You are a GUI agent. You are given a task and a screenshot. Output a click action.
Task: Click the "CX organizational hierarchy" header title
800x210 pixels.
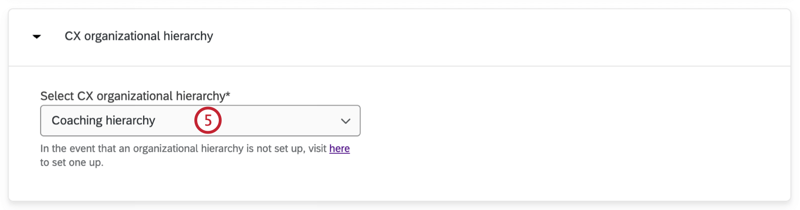click(139, 36)
